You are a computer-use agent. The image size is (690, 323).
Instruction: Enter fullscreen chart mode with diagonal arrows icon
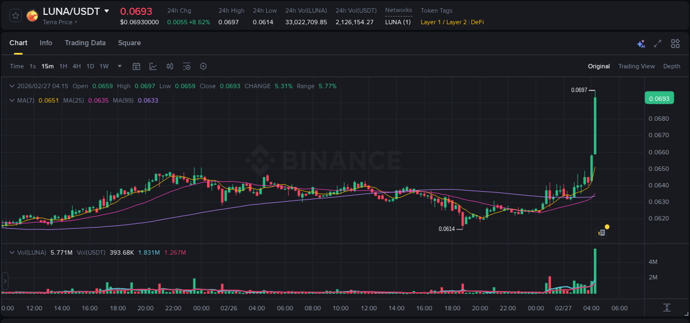pos(657,43)
